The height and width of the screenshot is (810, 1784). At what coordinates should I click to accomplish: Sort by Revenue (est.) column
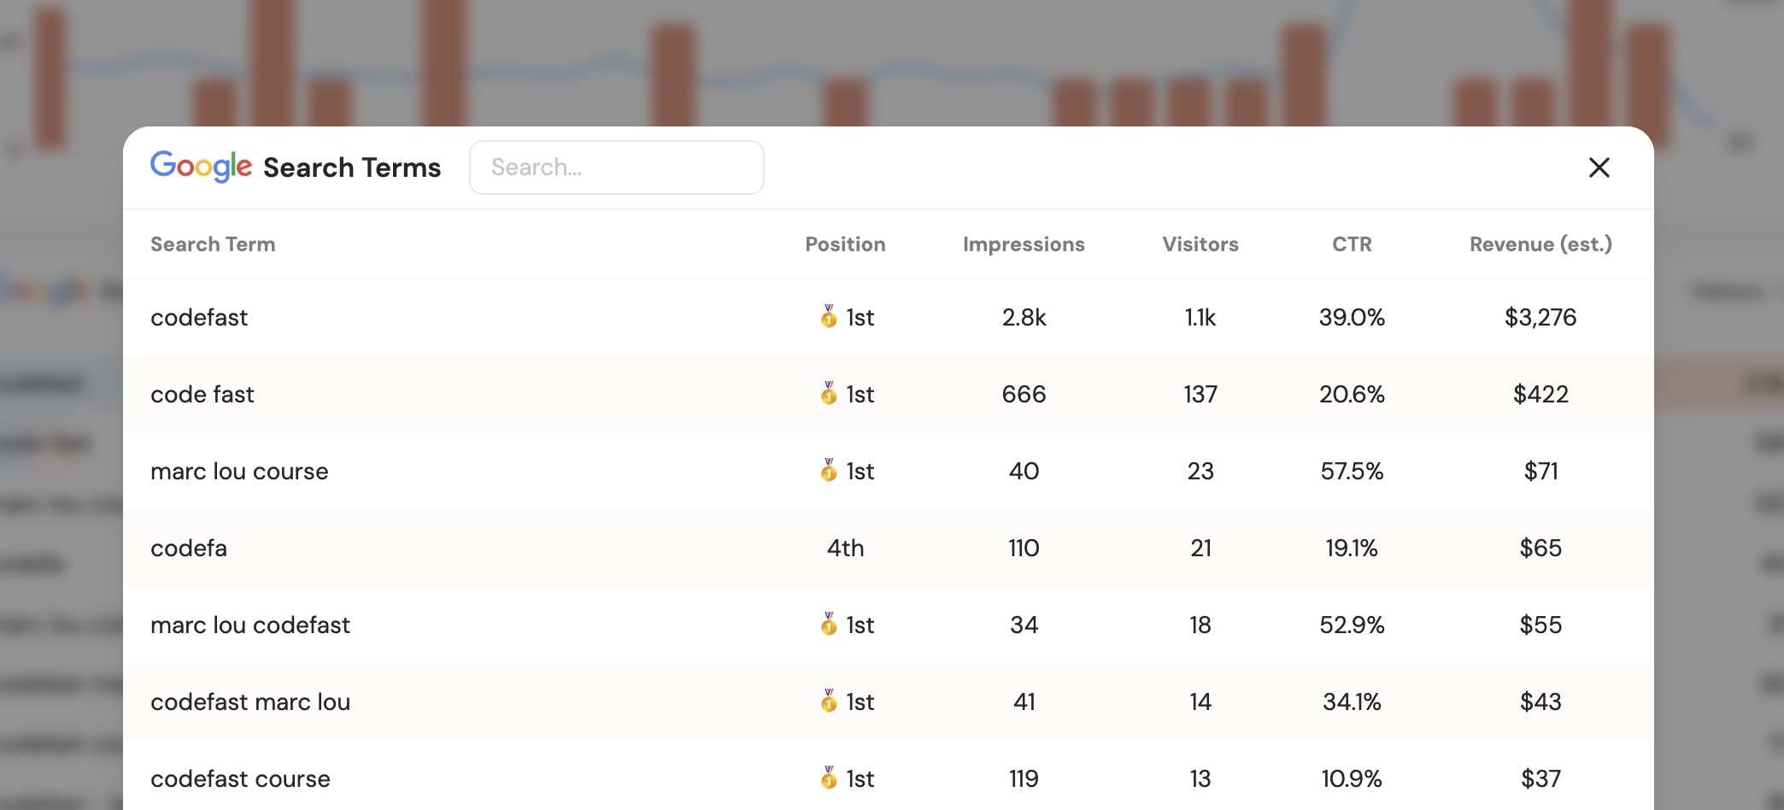1540,244
